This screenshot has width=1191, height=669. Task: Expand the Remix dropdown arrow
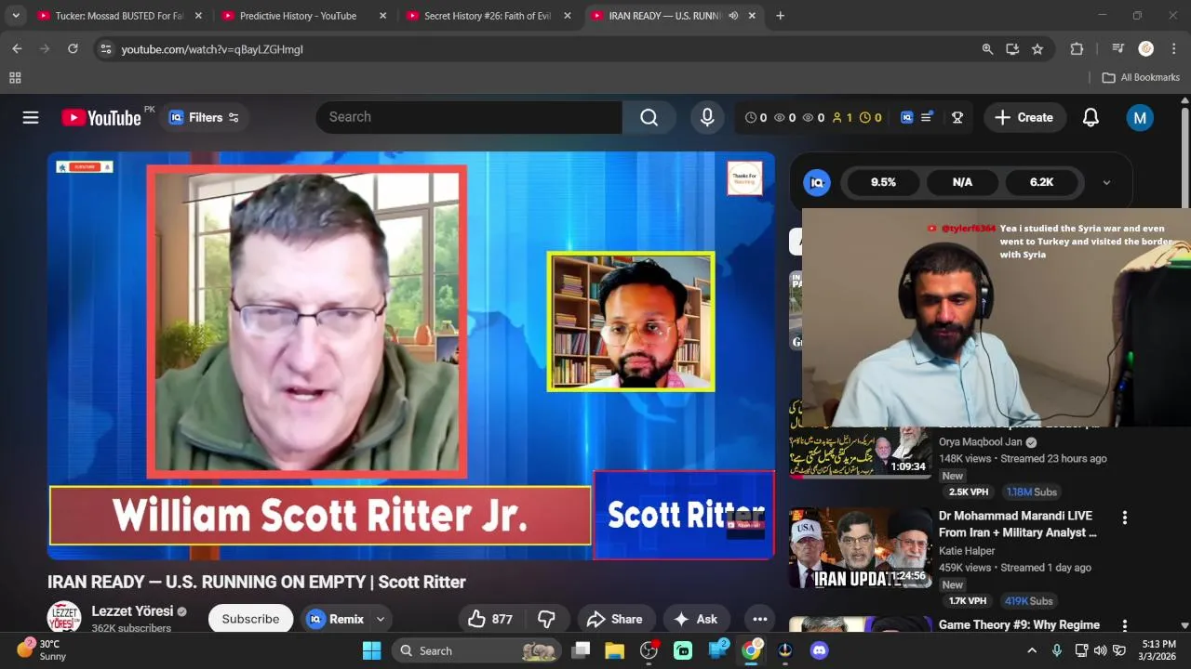381,619
